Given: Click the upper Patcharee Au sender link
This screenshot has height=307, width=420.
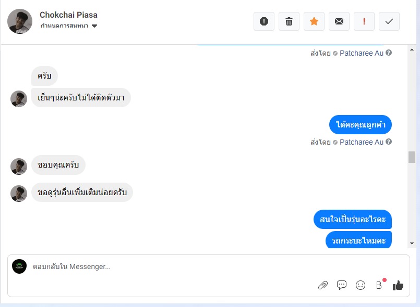Looking at the screenshot, I should pos(361,53).
